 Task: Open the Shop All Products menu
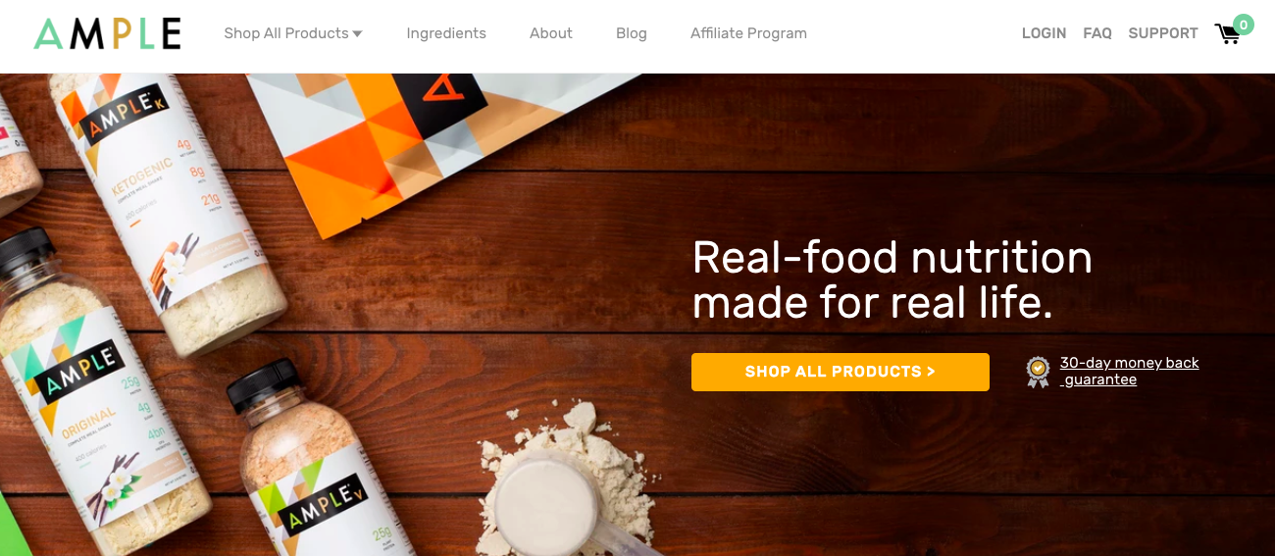tap(292, 33)
